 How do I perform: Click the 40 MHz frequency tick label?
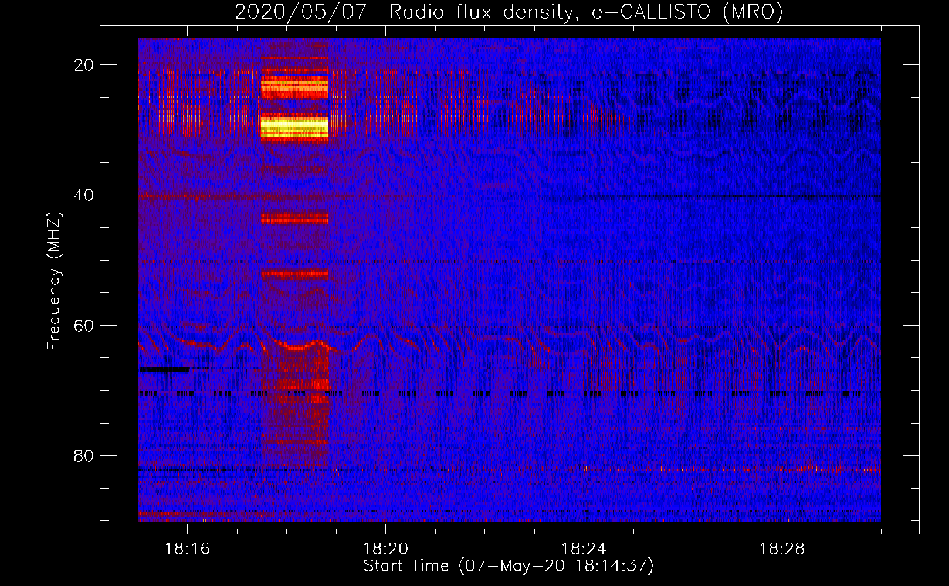coord(84,195)
